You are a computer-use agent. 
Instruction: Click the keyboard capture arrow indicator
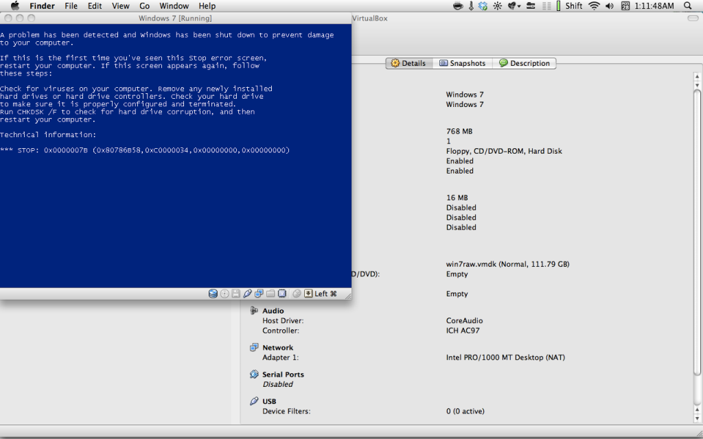[308, 294]
